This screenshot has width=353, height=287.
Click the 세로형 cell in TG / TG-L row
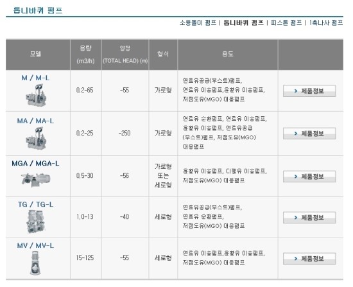163,217
